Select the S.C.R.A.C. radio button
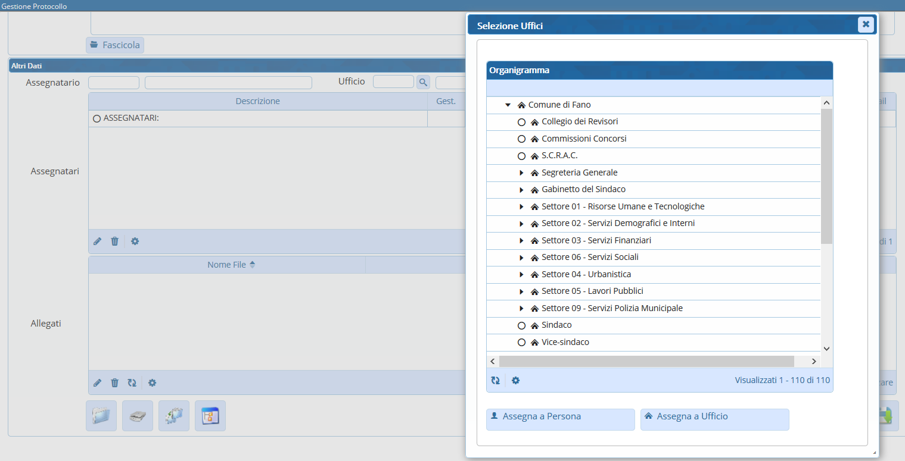Viewport: 905px width, 461px height. coord(521,156)
